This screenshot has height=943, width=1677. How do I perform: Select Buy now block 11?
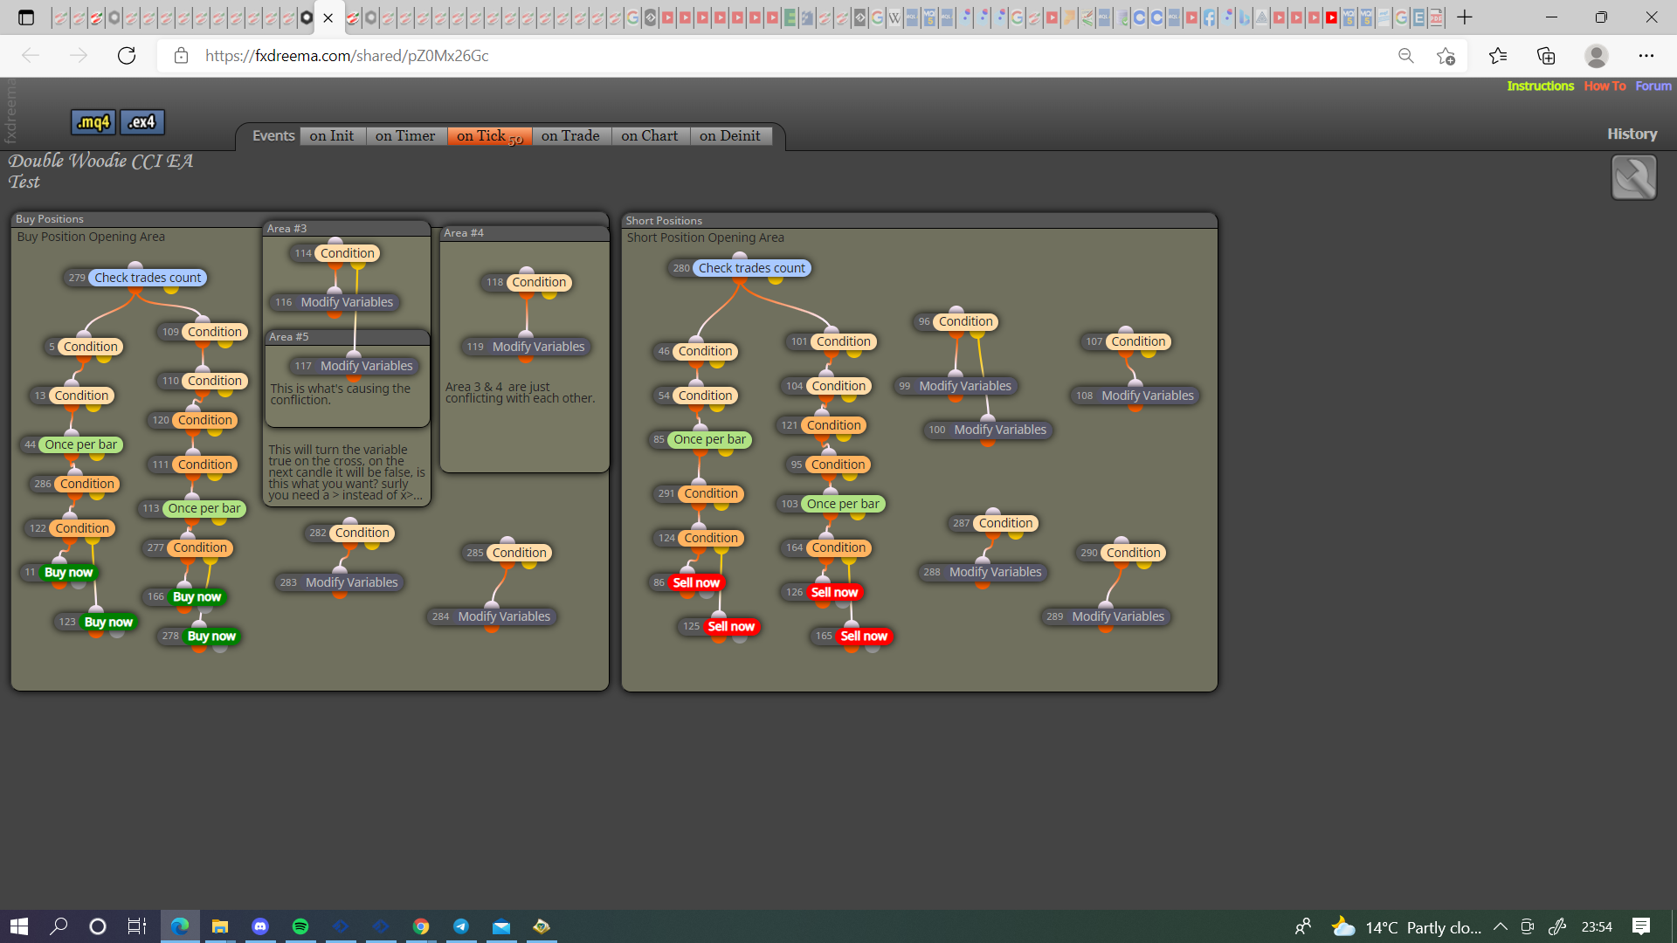pyautogui.click(x=59, y=573)
